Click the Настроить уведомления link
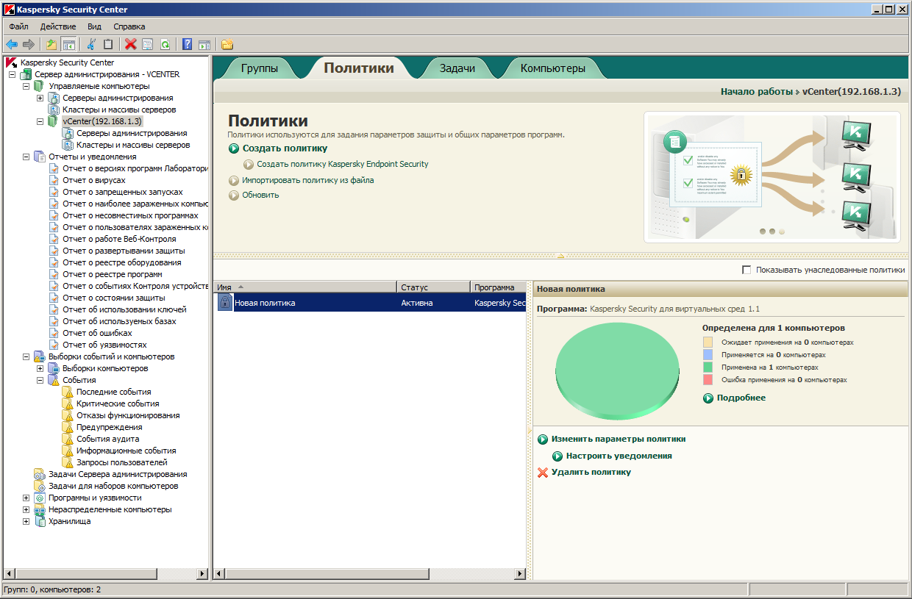The width and height of the screenshot is (912, 599). (619, 456)
